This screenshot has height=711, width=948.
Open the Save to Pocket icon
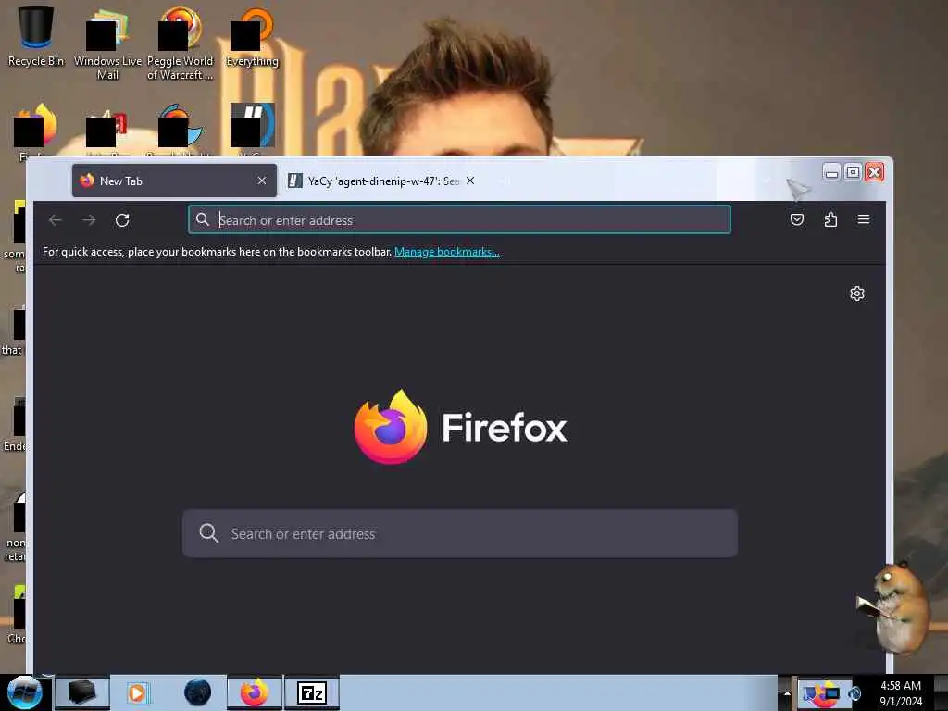(x=797, y=219)
